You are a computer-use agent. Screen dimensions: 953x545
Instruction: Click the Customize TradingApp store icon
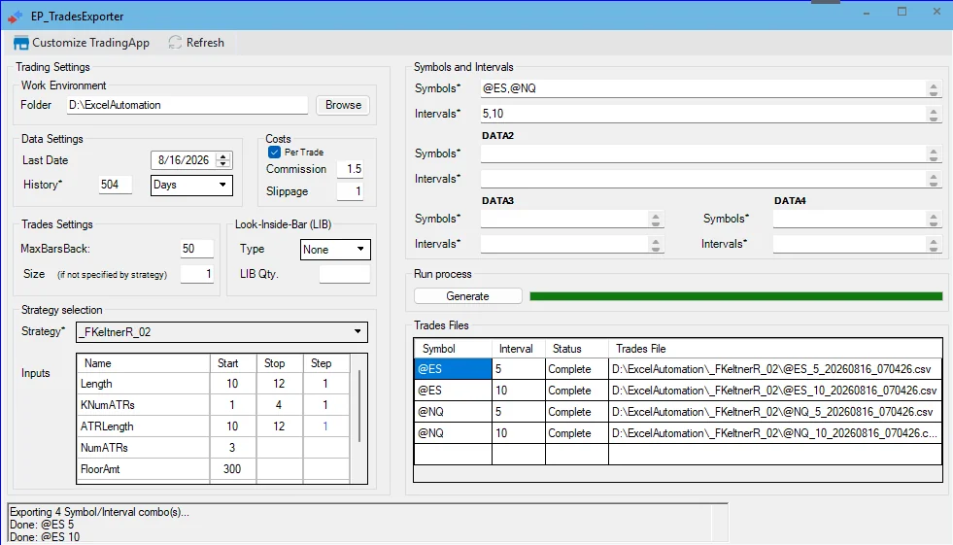coord(20,43)
